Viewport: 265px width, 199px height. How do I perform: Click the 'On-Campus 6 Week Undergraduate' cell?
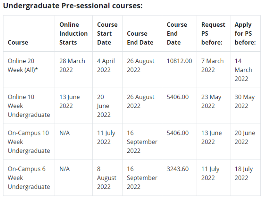(x=29, y=178)
